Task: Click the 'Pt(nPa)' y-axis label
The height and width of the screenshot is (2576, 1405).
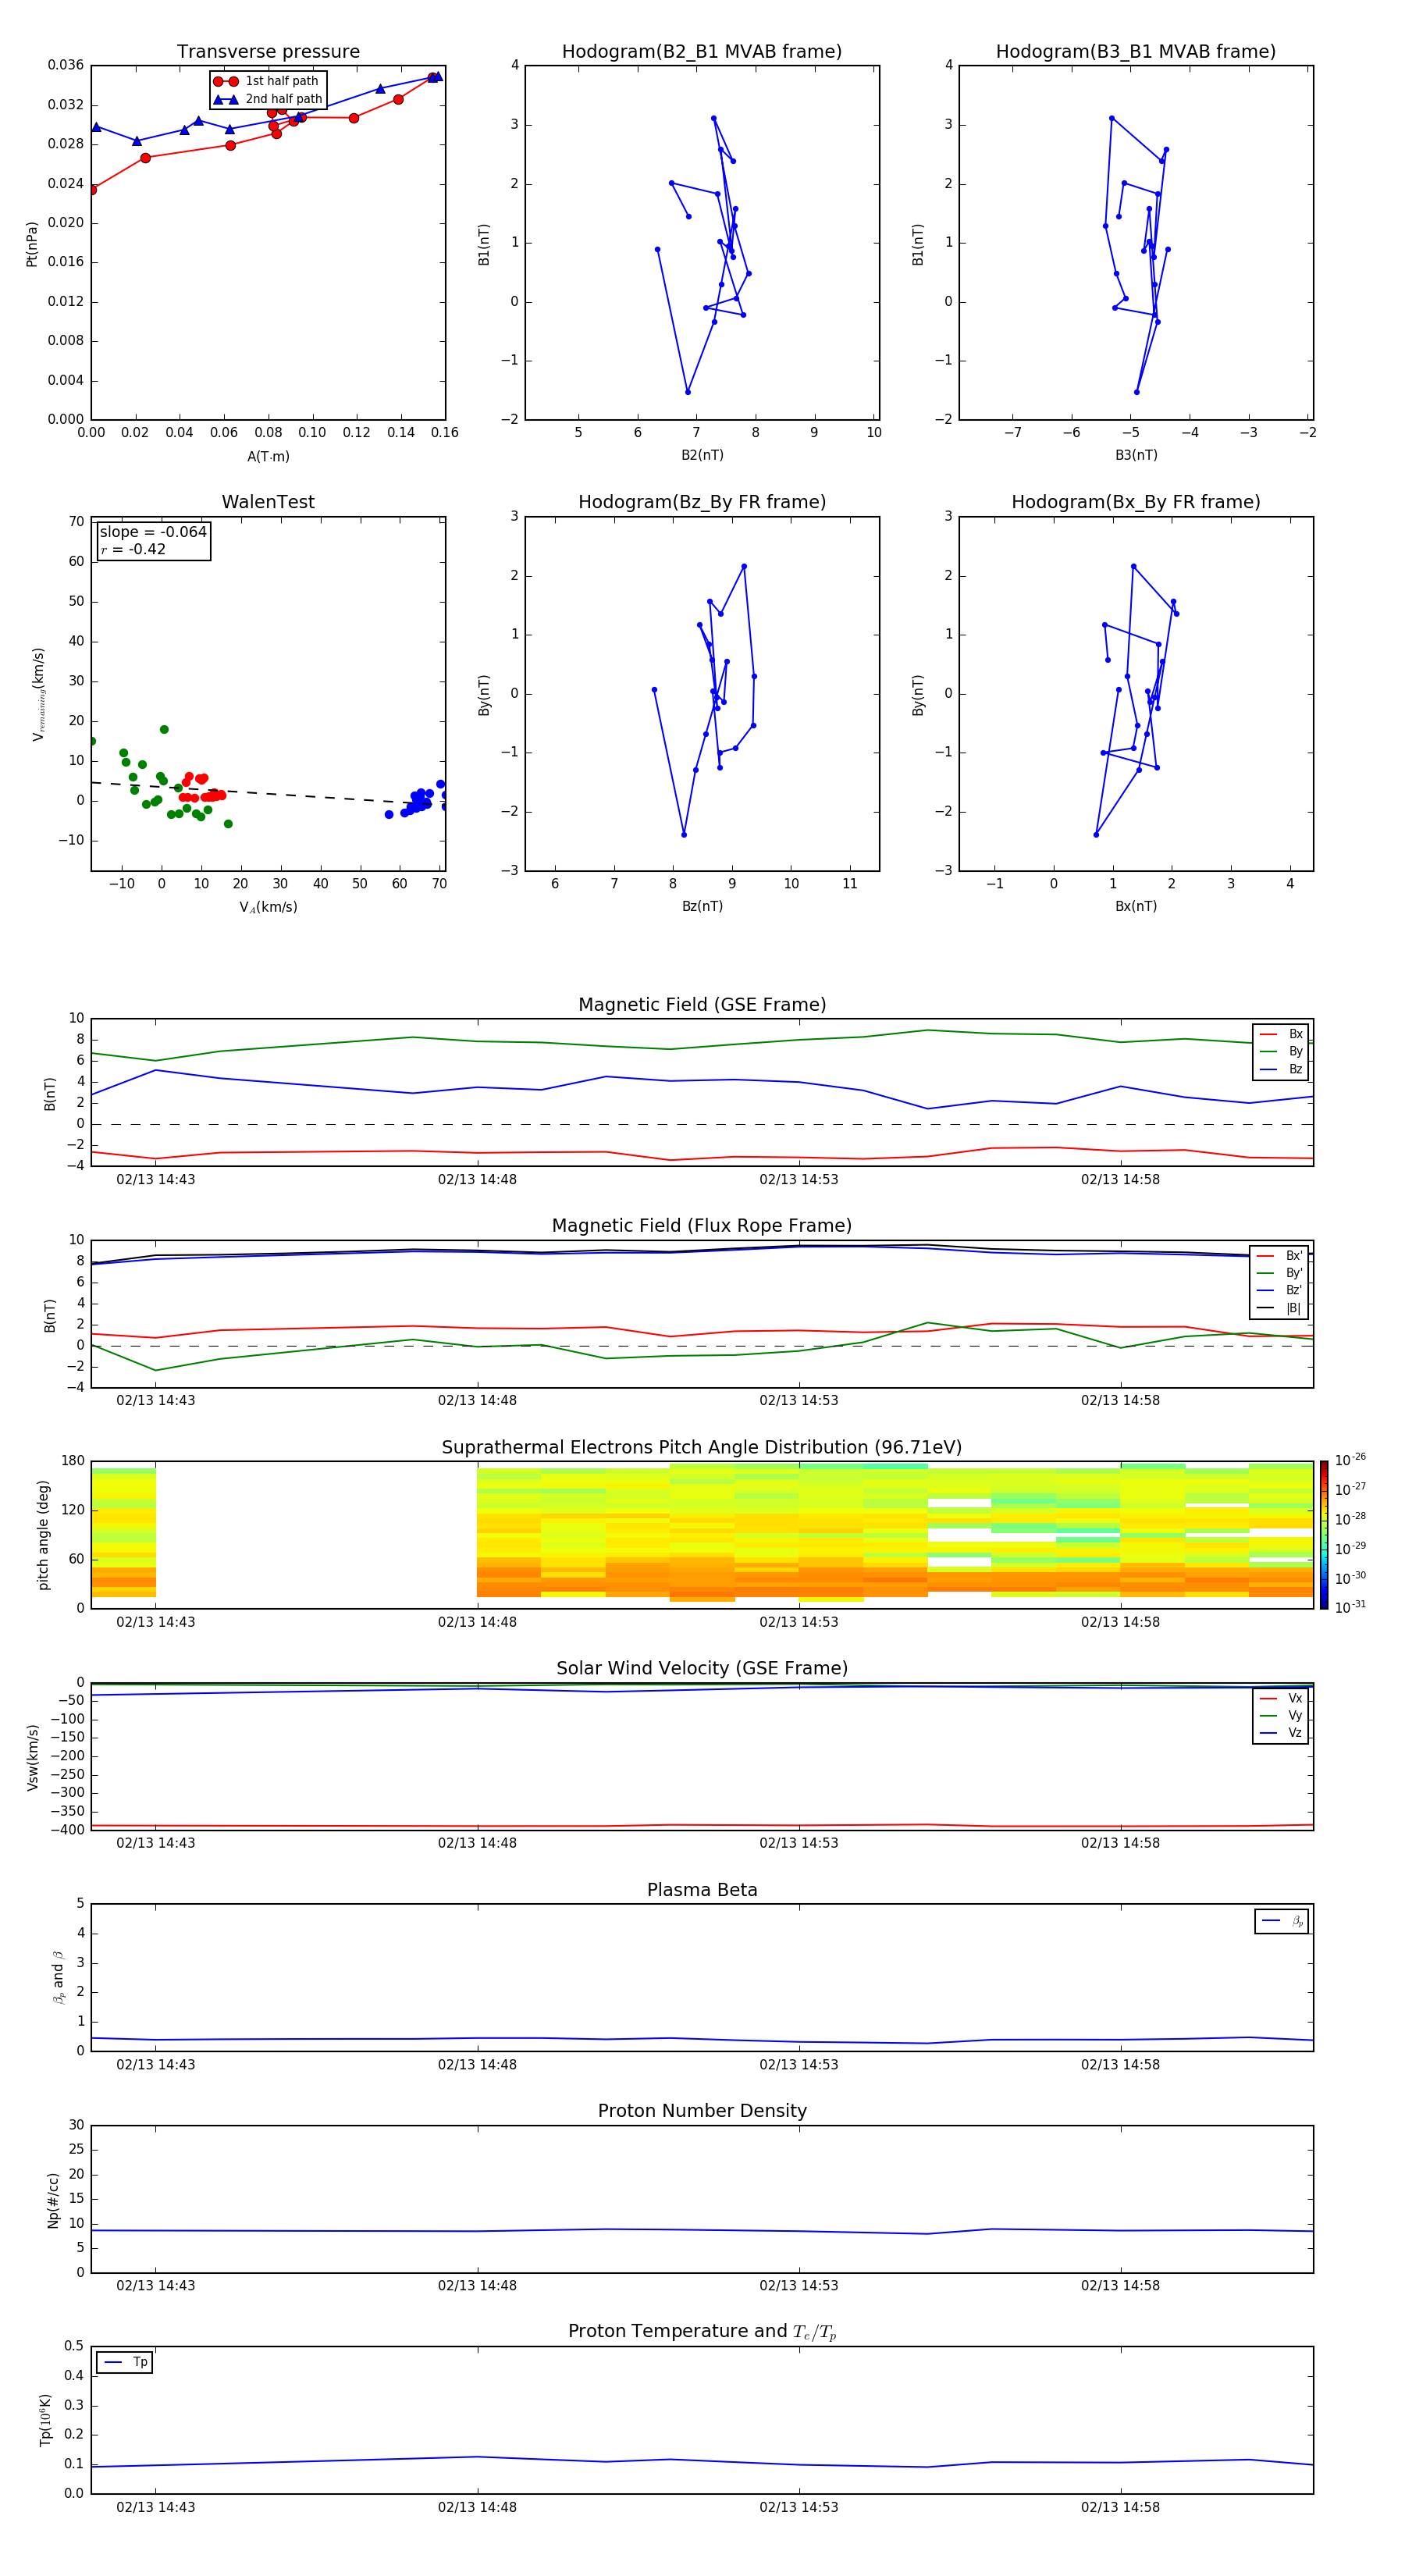Action: click(32, 244)
